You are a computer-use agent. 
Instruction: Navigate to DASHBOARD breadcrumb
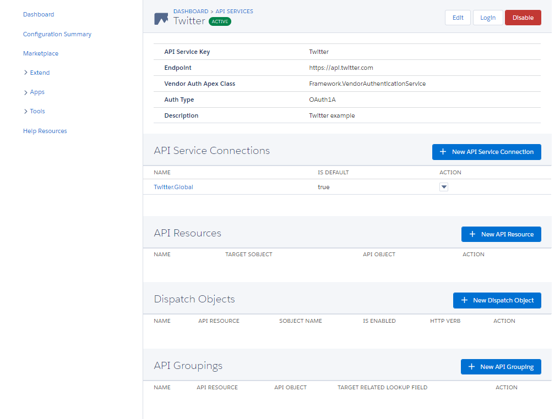[x=191, y=11]
